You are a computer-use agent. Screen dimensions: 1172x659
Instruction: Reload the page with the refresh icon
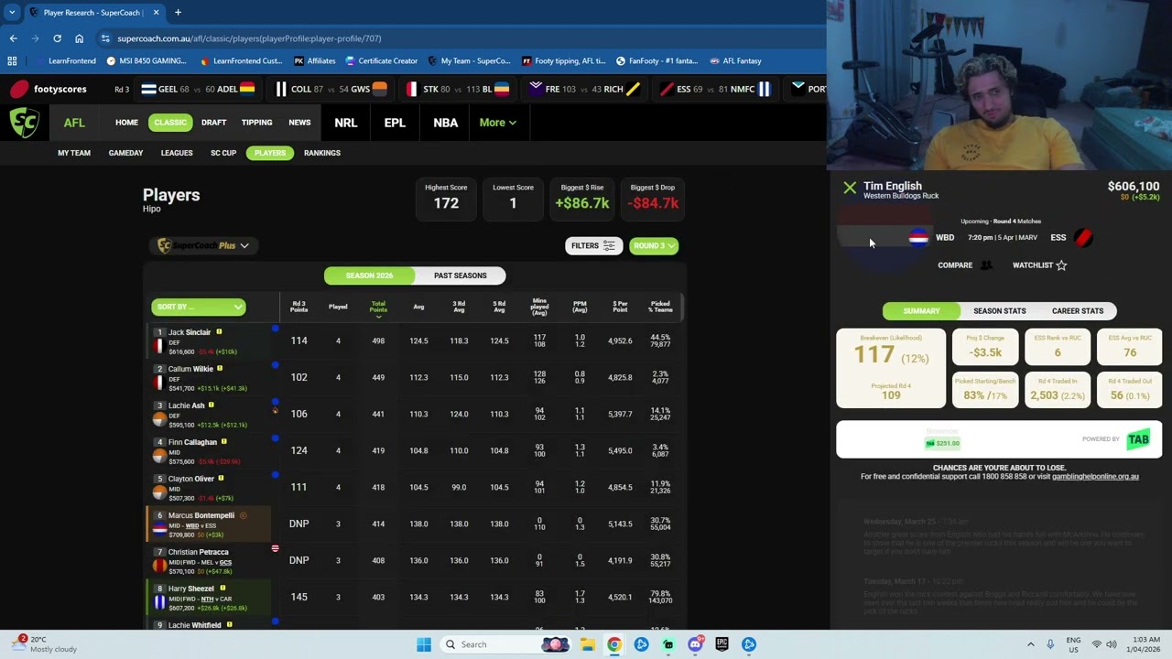click(57, 38)
